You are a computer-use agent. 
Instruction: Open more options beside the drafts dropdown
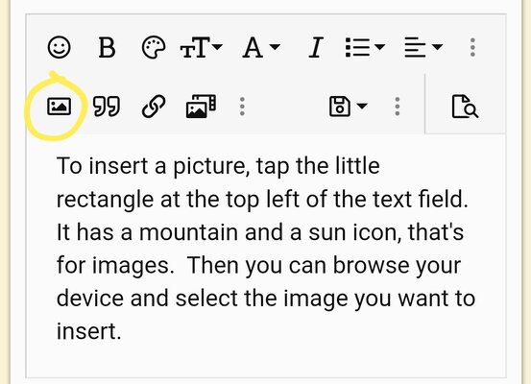click(398, 107)
